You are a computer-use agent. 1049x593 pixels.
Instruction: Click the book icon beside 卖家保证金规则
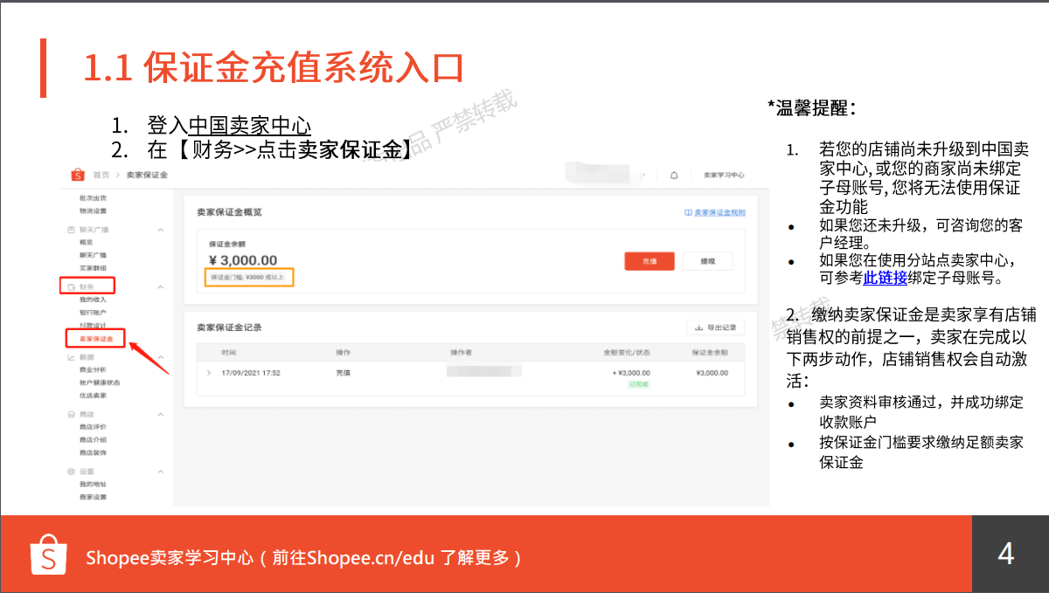pyautogui.click(x=688, y=212)
